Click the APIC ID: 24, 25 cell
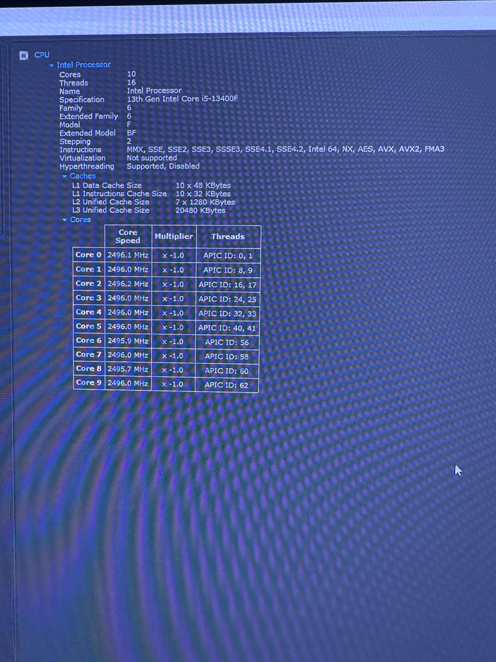Image resolution: width=496 pixels, height=662 pixels. click(227, 299)
